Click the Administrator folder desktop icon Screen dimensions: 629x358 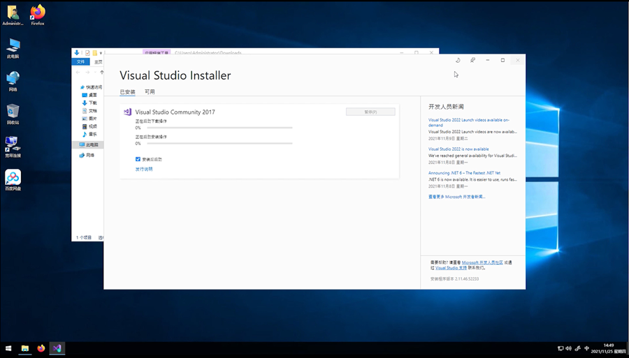(13, 15)
